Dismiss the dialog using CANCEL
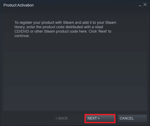This screenshot has width=150, height=126. click(132, 118)
